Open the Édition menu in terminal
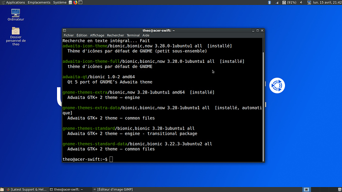The image size is (342, 192). [x=82, y=35]
